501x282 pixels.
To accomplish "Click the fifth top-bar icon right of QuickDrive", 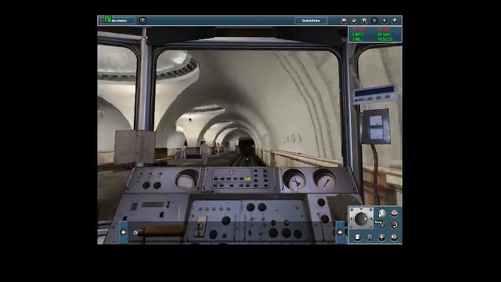I will pyautogui.click(x=384, y=21).
